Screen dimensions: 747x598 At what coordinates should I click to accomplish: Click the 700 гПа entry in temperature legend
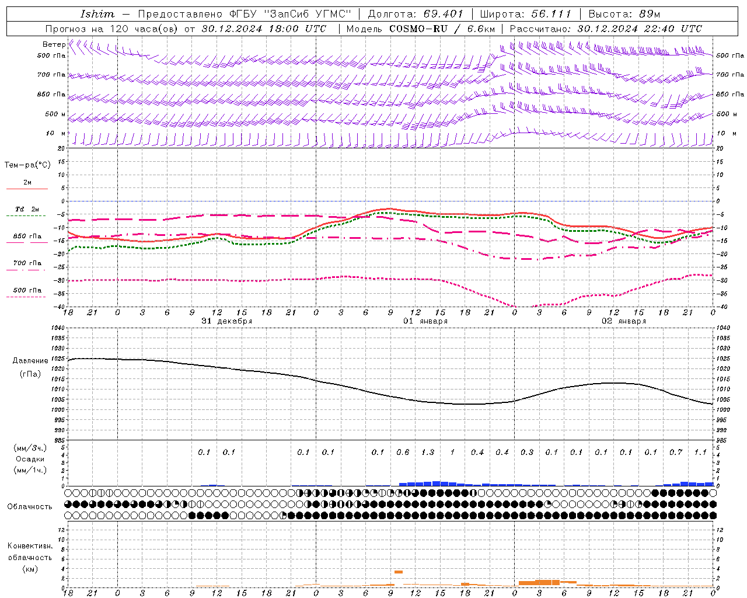27,263
